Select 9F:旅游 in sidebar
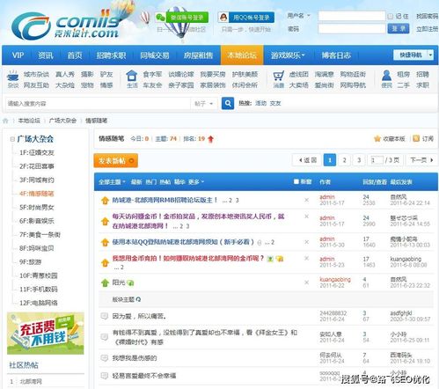This screenshot has height=389, width=439. (30, 262)
